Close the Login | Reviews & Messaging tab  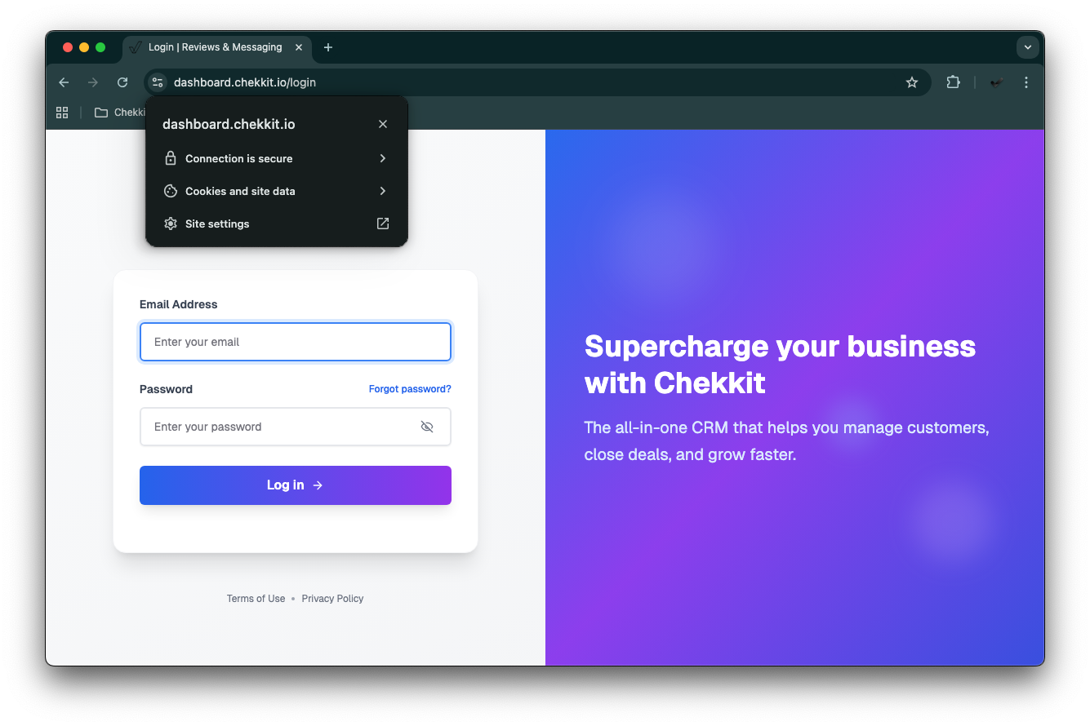[x=299, y=47]
